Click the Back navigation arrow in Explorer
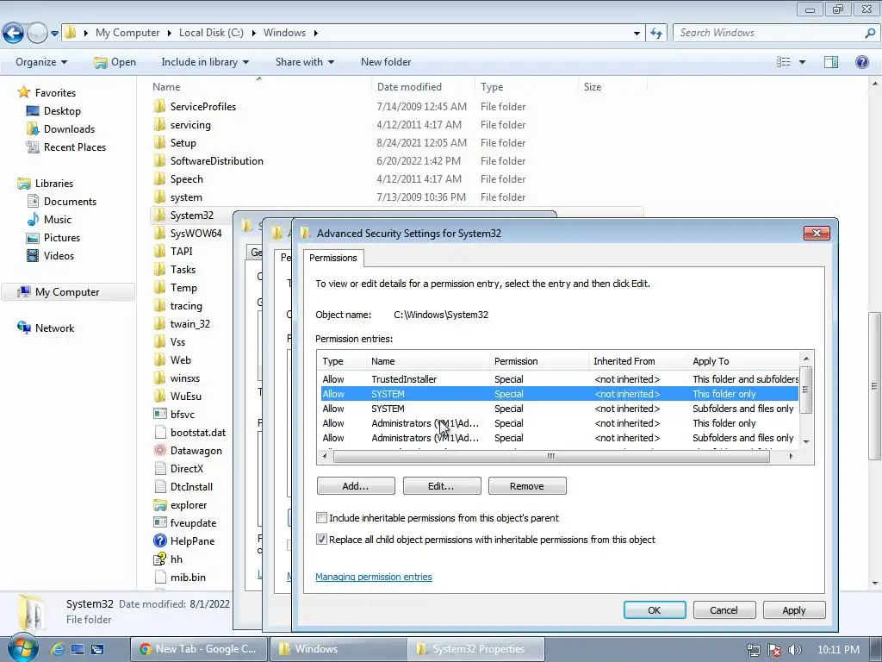This screenshot has width=882, height=662. click(14, 34)
